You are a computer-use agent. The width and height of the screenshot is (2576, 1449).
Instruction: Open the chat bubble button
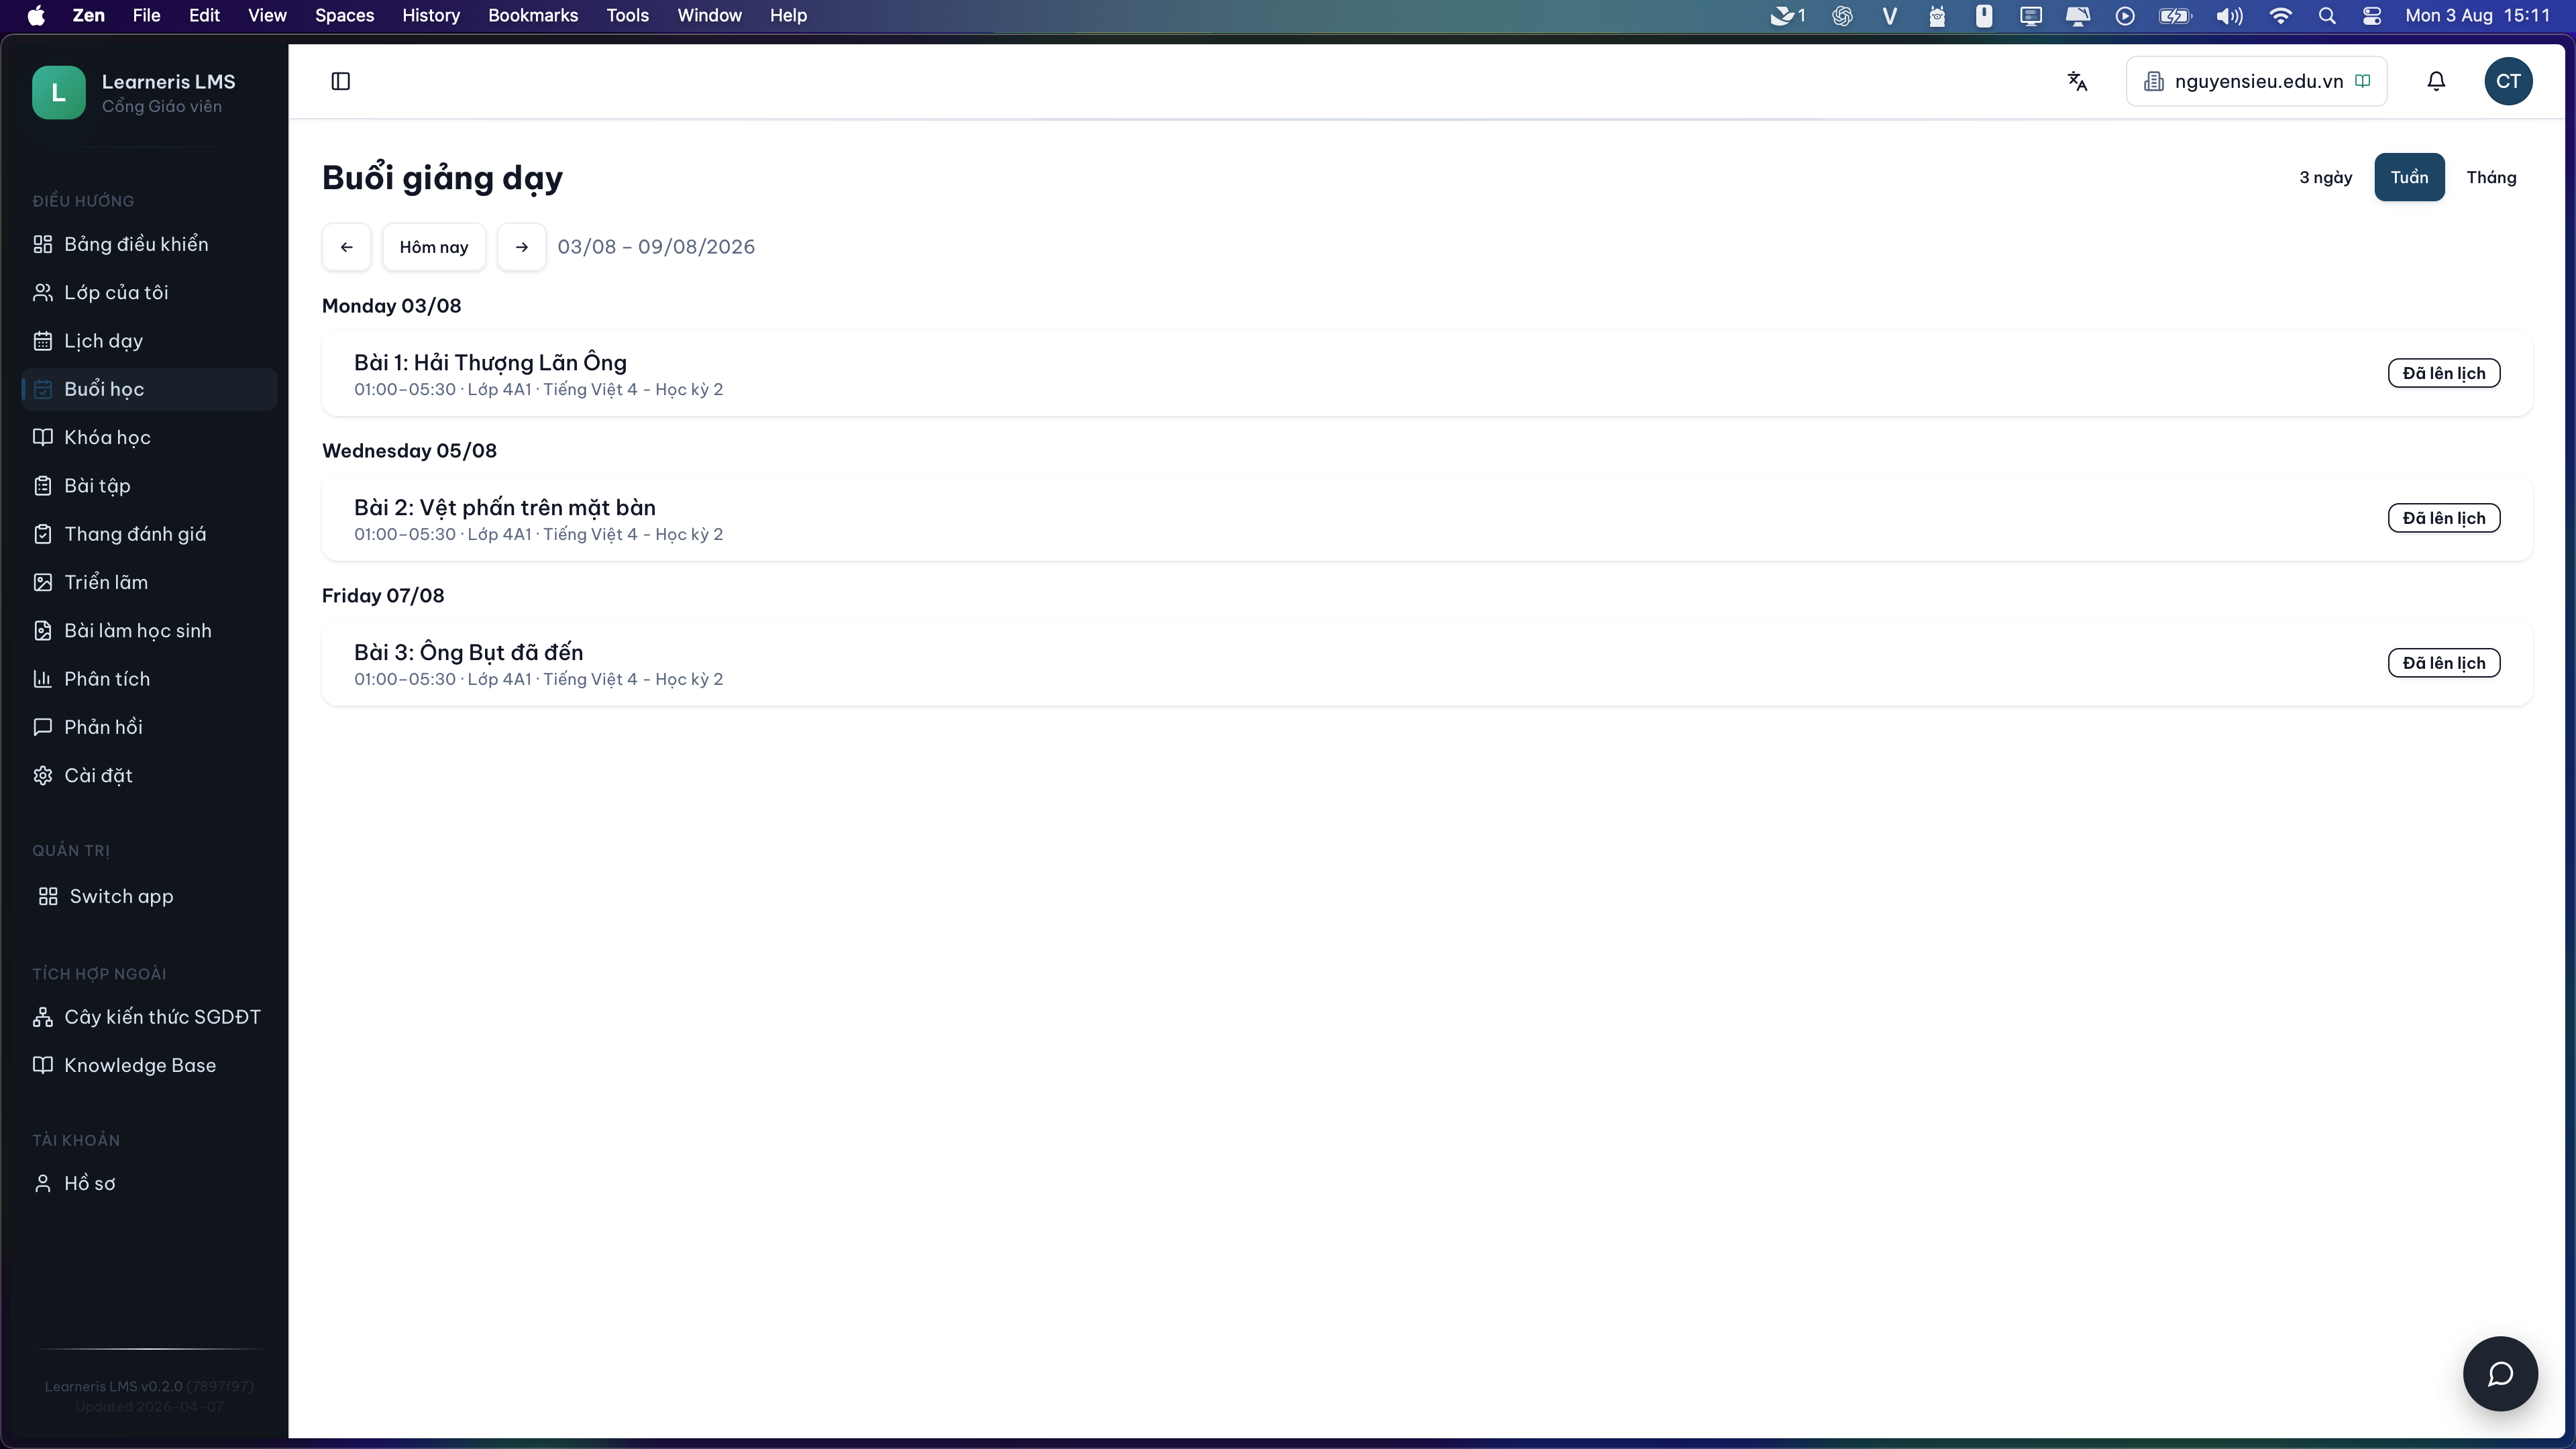point(2500,1373)
